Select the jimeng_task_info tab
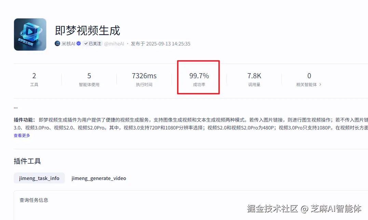Viewport: 368px width, 220px height. (39, 178)
